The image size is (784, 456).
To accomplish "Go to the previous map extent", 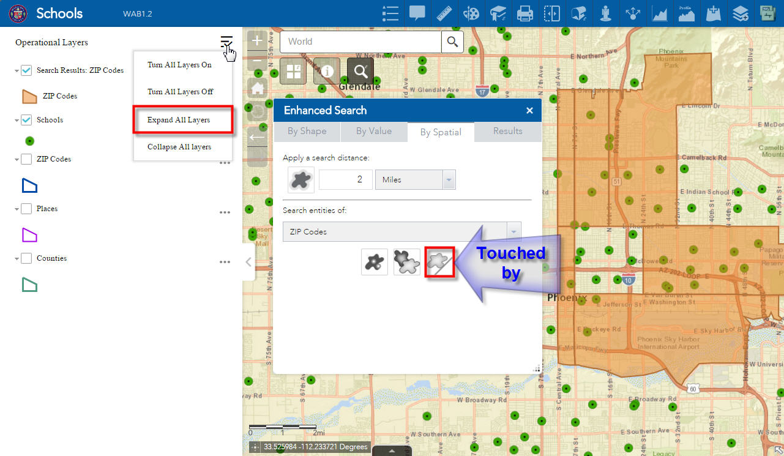I will (x=257, y=138).
